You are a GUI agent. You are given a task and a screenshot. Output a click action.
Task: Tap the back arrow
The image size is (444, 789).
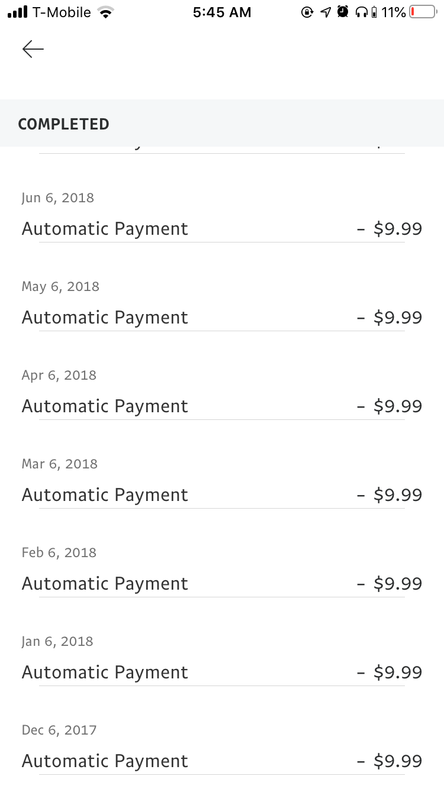(33, 49)
